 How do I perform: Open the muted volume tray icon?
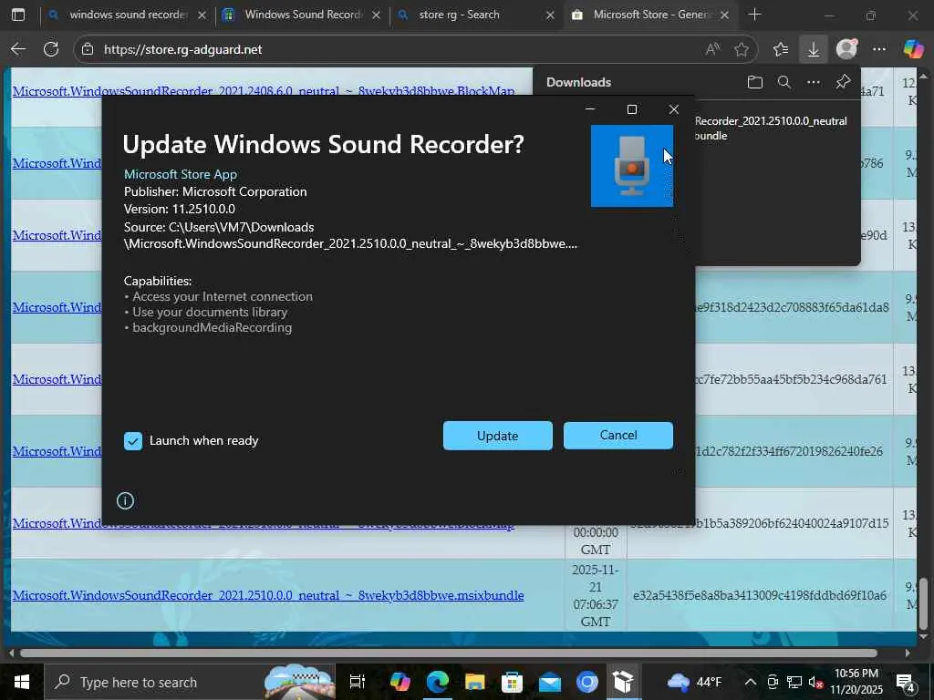click(815, 682)
